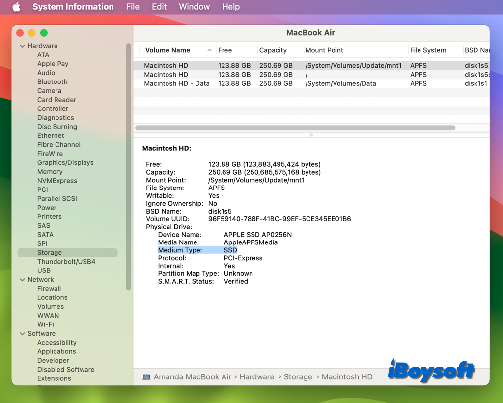Image resolution: width=503 pixels, height=403 pixels.
Task: Collapse the Hardware section
Action: pyautogui.click(x=22, y=46)
